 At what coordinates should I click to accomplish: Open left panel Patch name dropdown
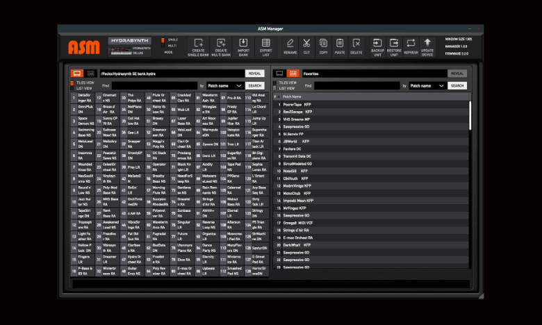(x=224, y=85)
